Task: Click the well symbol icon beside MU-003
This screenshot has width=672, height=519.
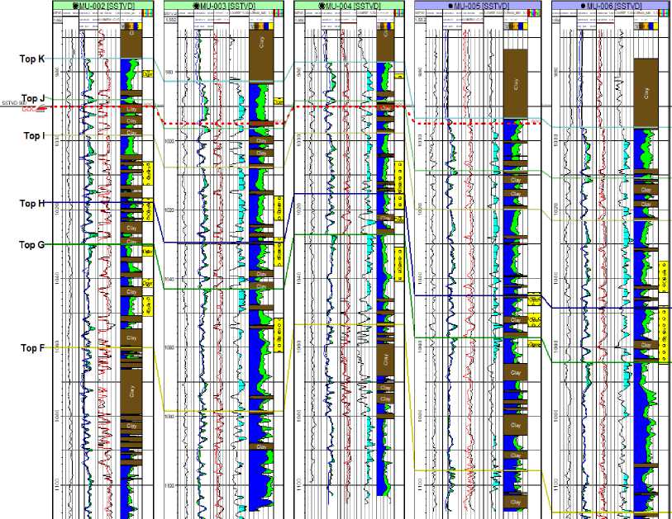Action: pos(197,6)
